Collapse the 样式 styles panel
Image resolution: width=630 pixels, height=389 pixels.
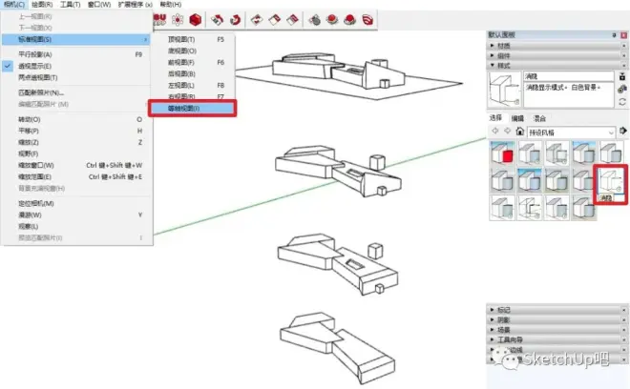[x=556, y=66]
